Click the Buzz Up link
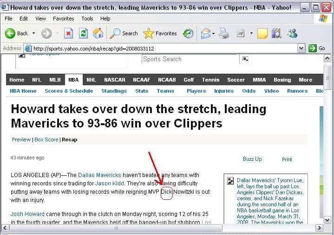This screenshot has height=235, width=334. click(x=252, y=159)
